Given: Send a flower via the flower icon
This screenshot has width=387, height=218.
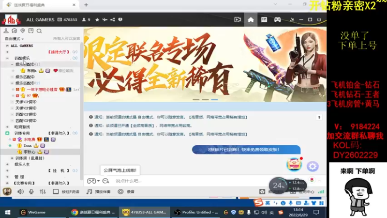Looking at the screenshot, I should [x=312, y=180].
